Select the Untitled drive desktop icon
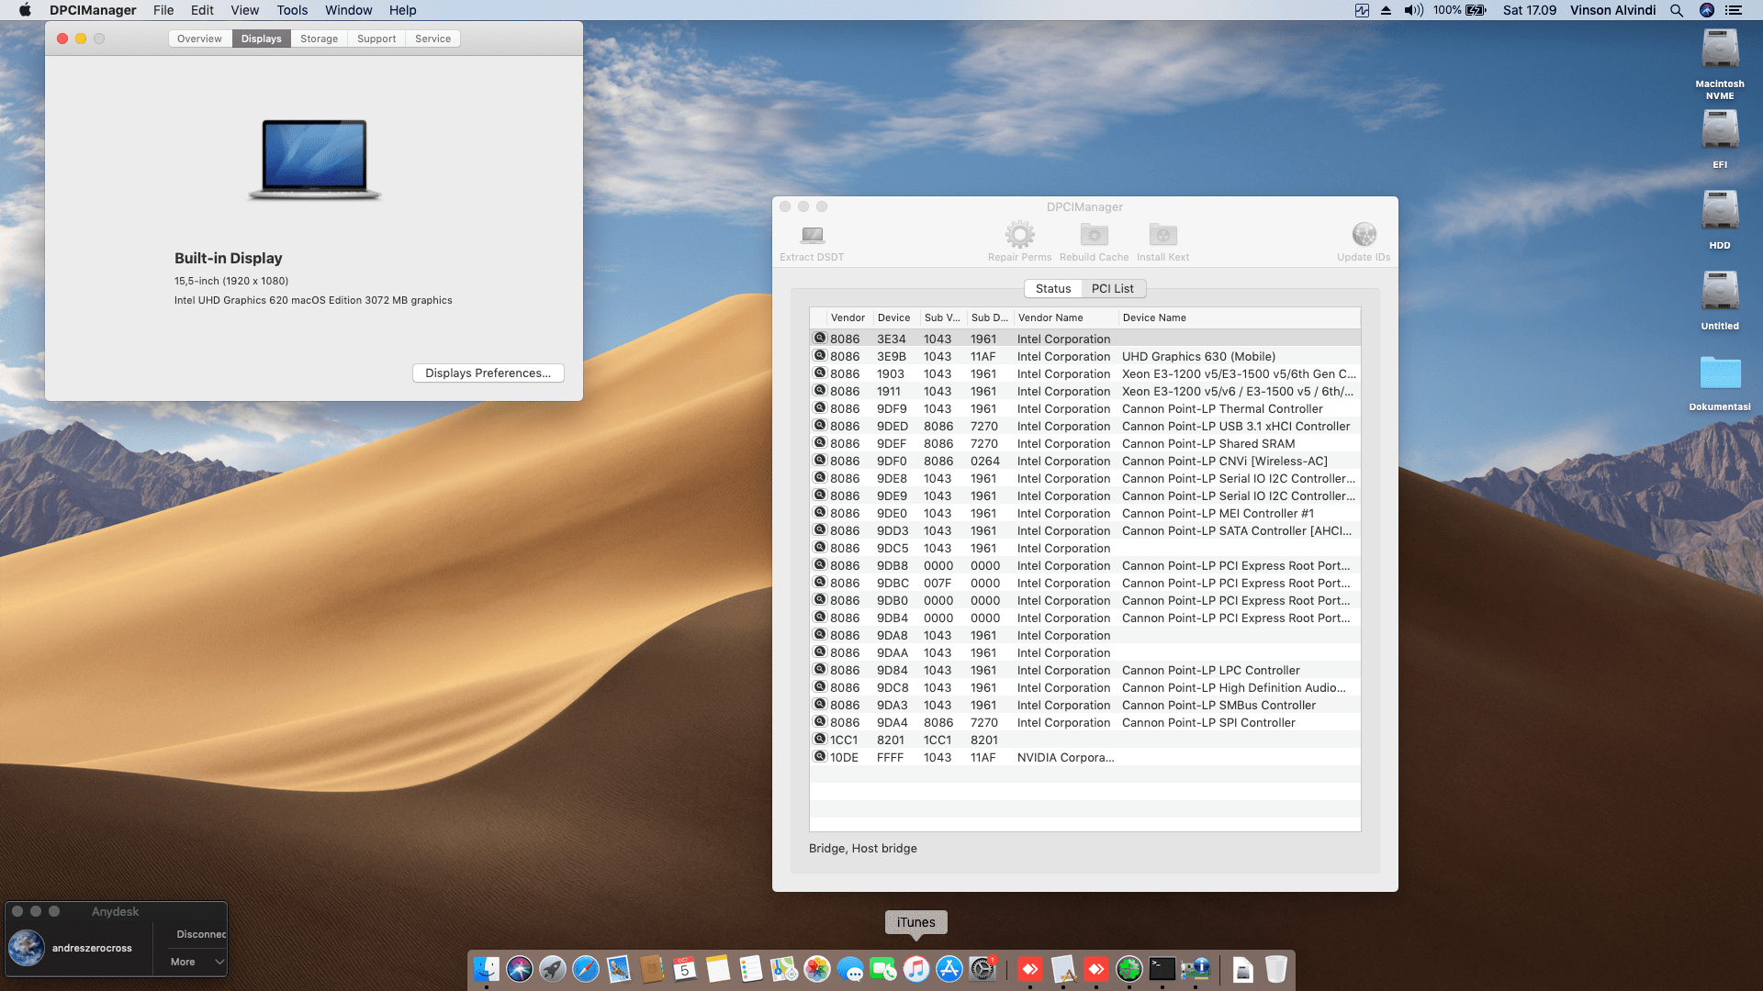1763x991 pixels. 1720,292
